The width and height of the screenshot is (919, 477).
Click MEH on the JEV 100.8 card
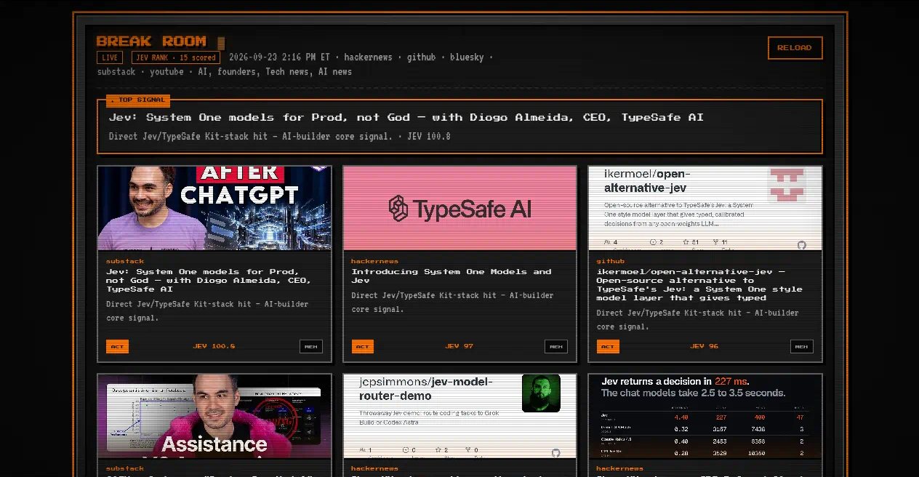(311, 346)
